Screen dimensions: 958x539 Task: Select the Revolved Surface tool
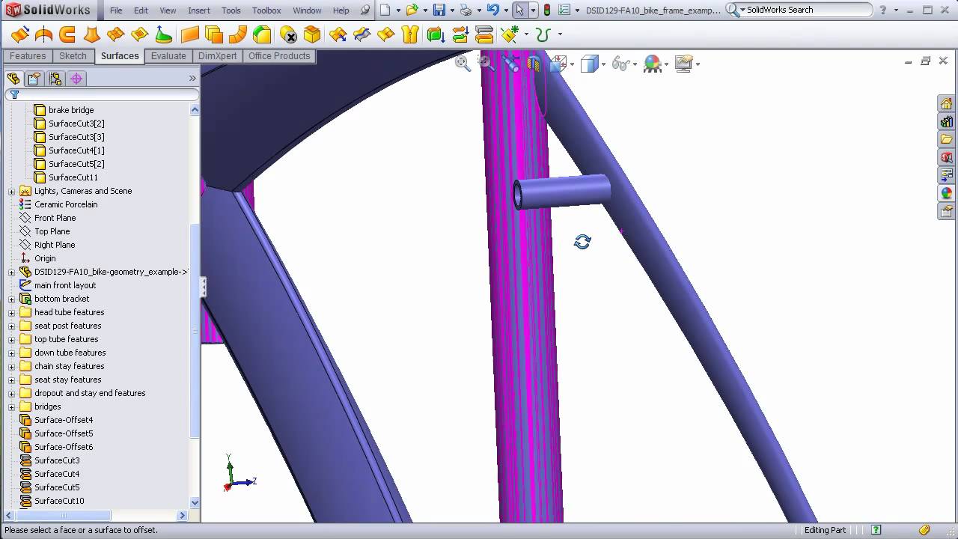click(x=44, y=34)
